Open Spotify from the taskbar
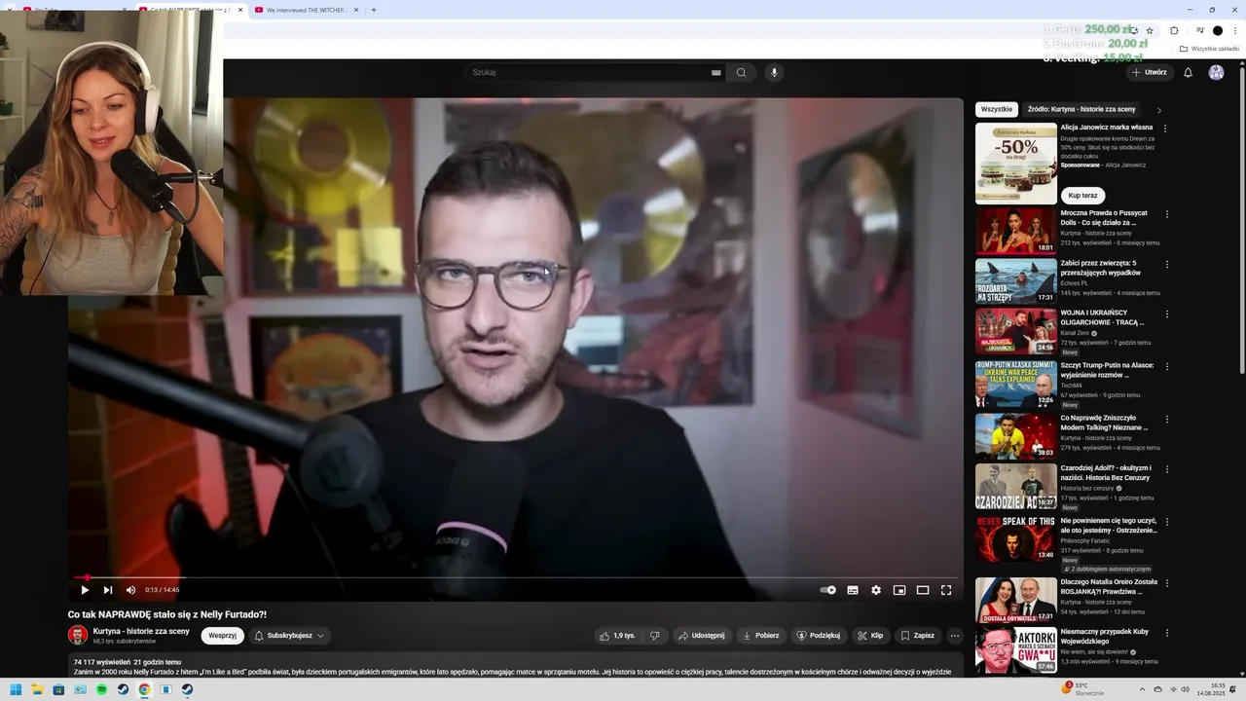 101,689
